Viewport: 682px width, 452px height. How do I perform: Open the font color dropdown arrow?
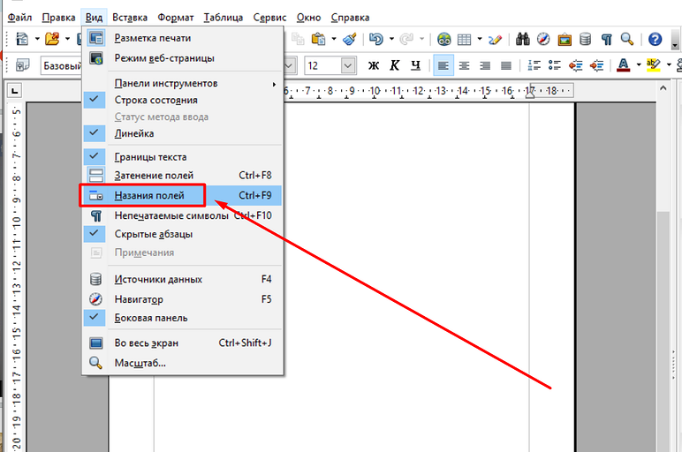pyautogui.click(x=637, y=65)
